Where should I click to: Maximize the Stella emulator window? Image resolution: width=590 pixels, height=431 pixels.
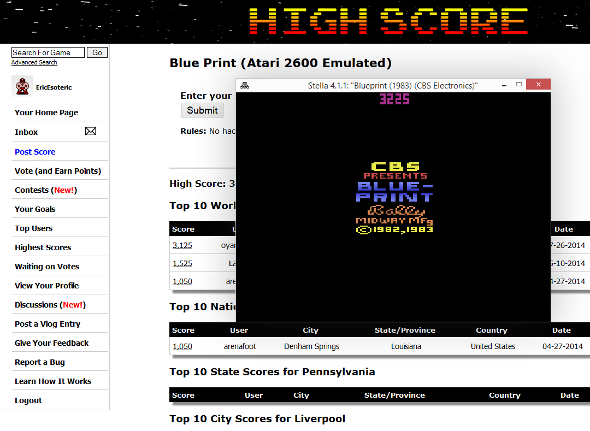click(x=519, y=85)
